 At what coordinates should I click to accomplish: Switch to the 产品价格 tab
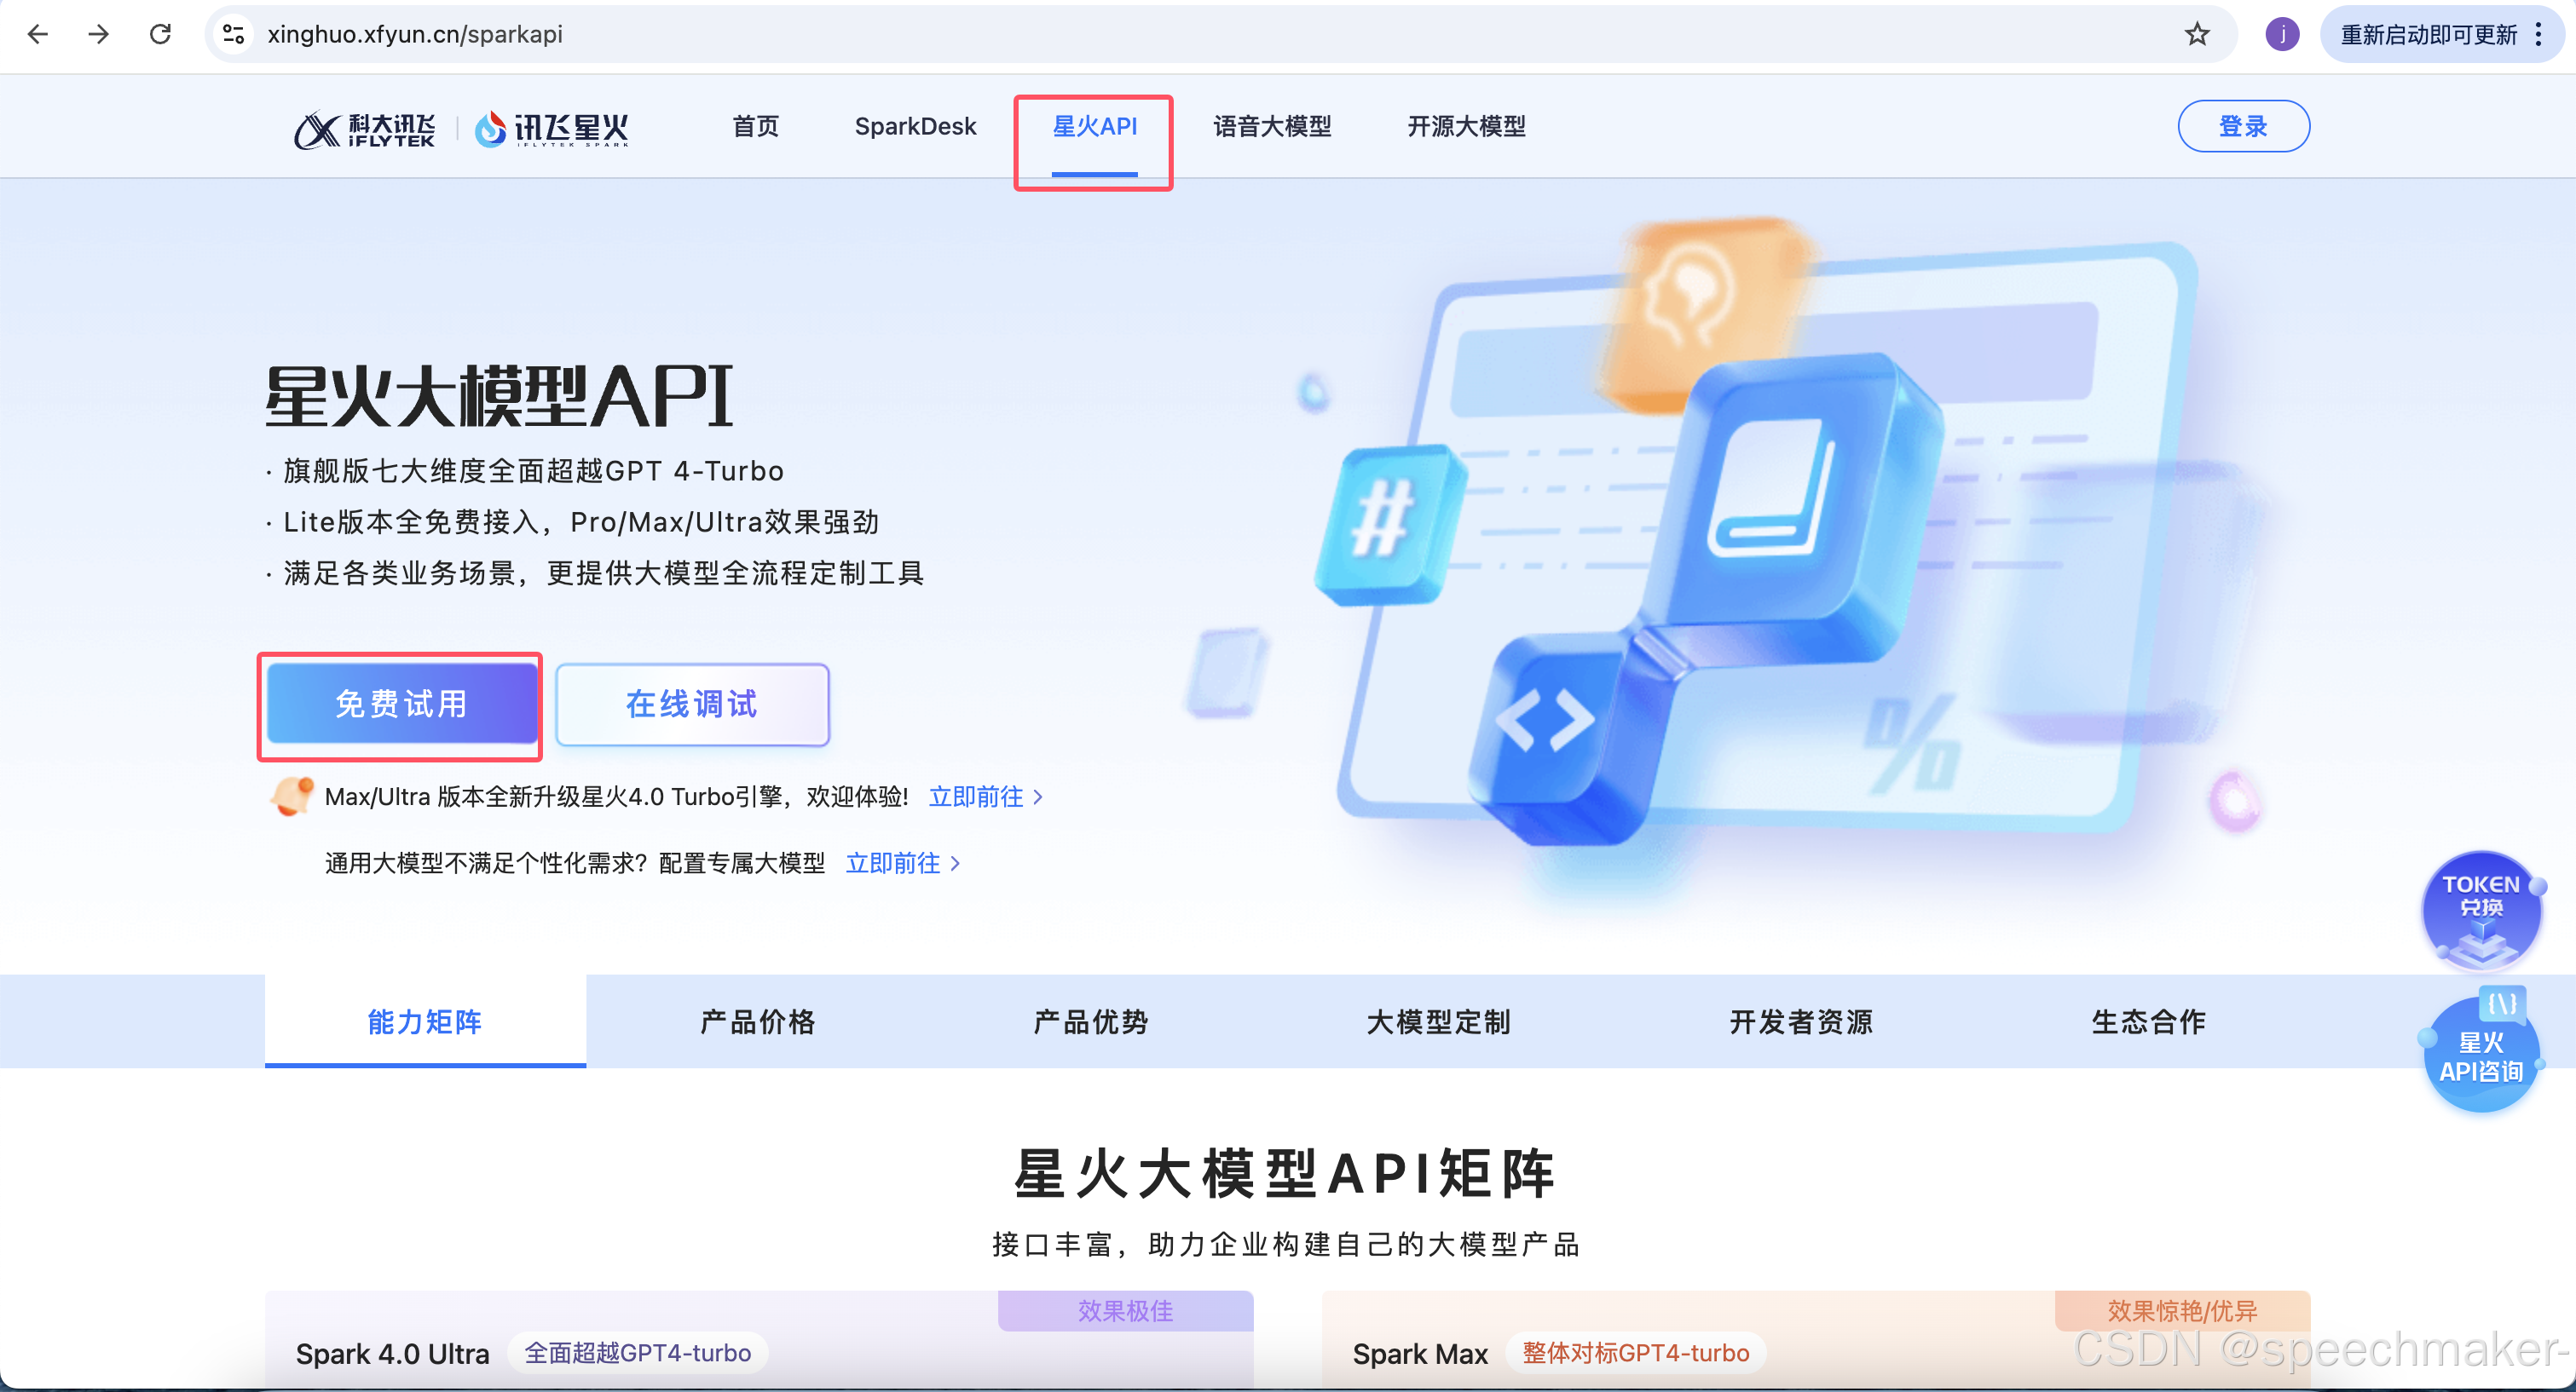coord(758,1021)
